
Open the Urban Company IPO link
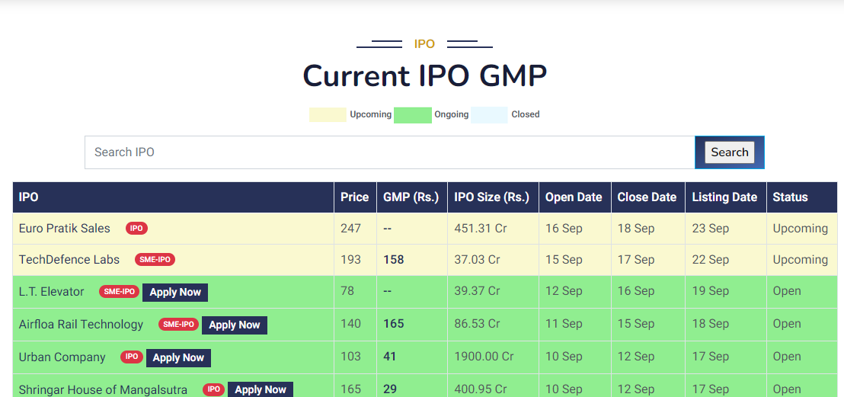[62, 357]
